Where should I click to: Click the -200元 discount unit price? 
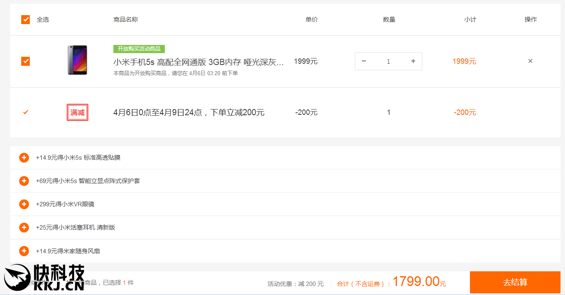tap(306, 112)
